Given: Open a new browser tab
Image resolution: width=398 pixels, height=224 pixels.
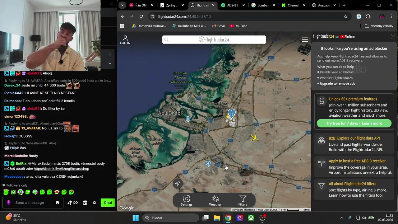Looking at the screenshot, I should coord(344,5).
